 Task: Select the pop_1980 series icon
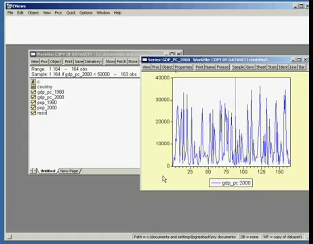tap(33, 102)
